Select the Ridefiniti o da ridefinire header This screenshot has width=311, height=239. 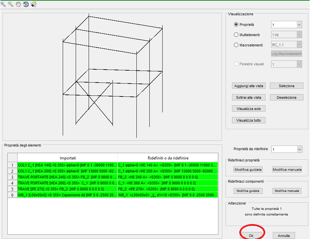168,158
